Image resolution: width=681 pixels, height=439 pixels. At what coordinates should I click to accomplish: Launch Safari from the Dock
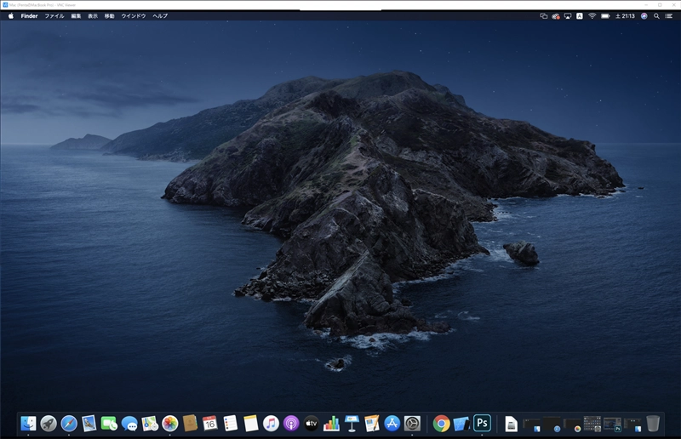[69, 423]
